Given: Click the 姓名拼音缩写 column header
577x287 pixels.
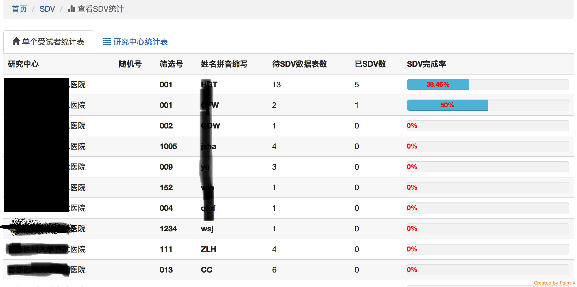Looking at the screenshot, I should point(224,64).
